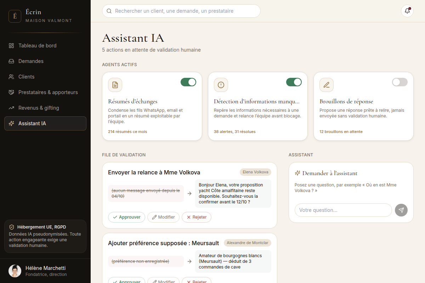Click 'Envoyer la relance à Mme Volkova' title
Image resolution: width=425 pixels, height=283 pixels.
click(x=154, y=172)
